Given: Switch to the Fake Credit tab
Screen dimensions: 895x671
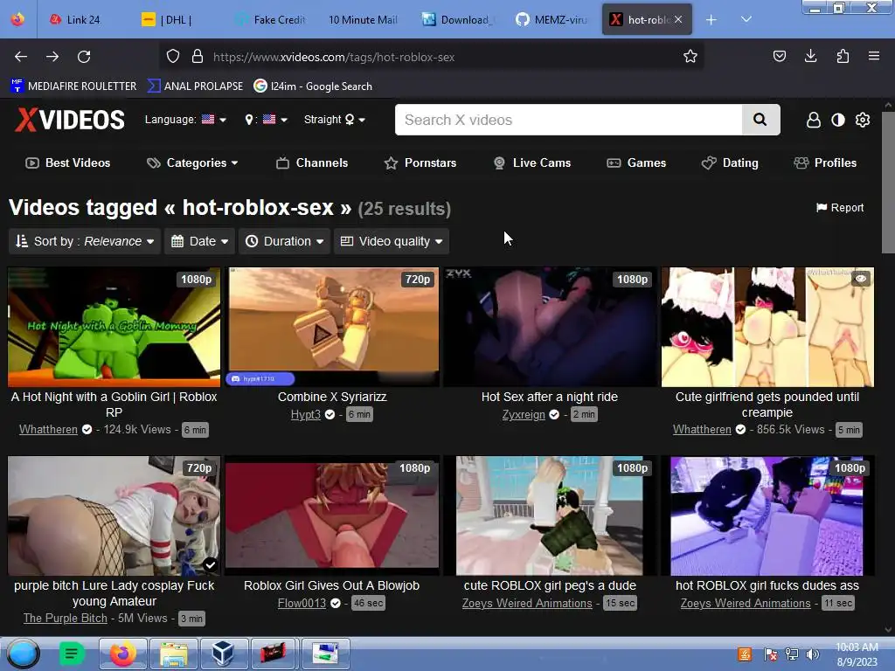Looking at the screenshot, I should tap(271, 20).
